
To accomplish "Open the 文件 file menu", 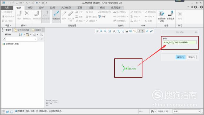I will click(x=7, y=8).
